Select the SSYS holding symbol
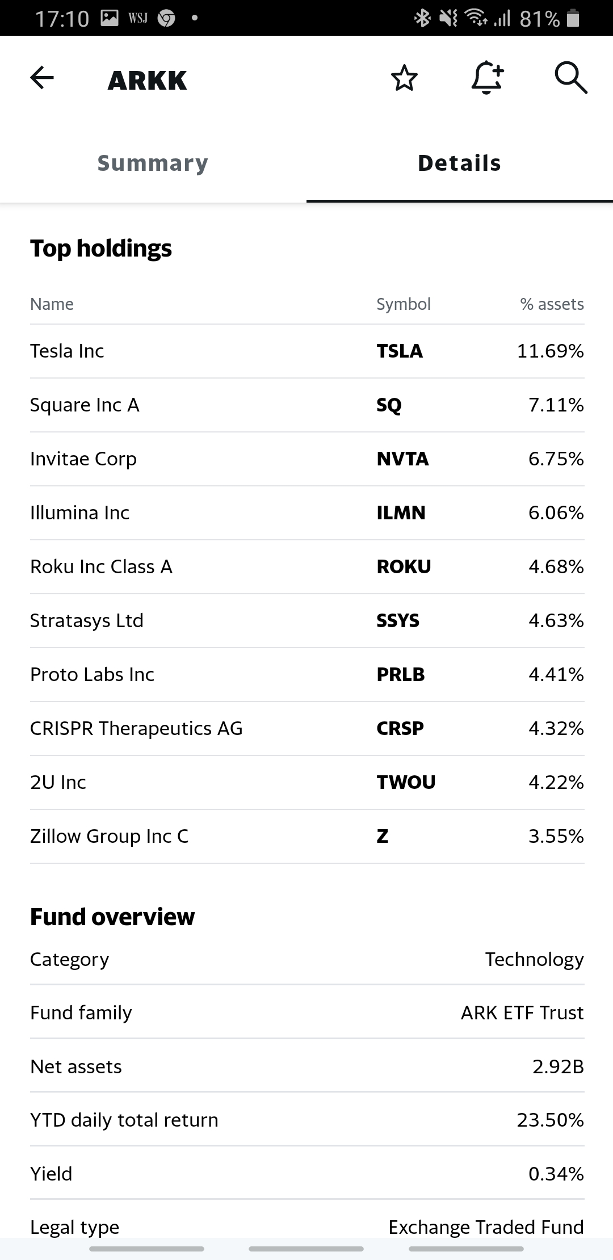613x1260 pixels. (x=398, y=621)
